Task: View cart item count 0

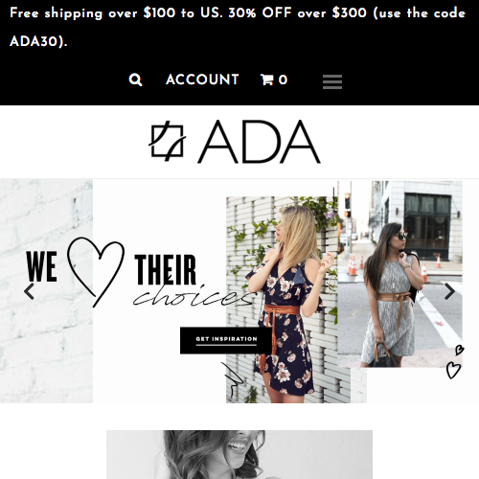Action: [283, 80]
